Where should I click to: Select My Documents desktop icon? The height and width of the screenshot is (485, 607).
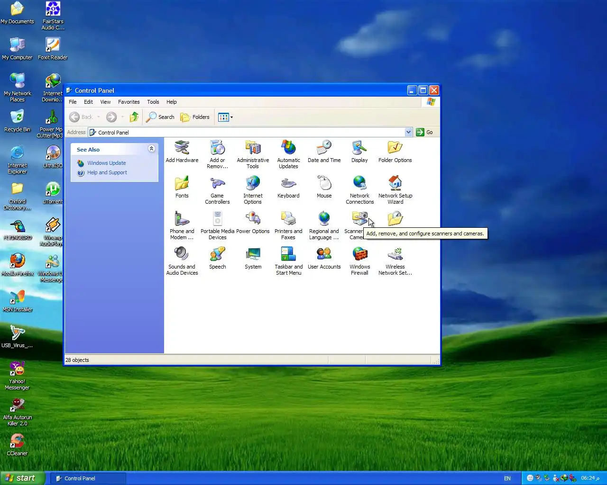[18, 13]
